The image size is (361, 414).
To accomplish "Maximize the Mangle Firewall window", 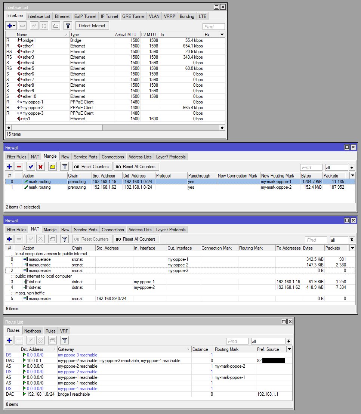I will (x=347, y=147).
